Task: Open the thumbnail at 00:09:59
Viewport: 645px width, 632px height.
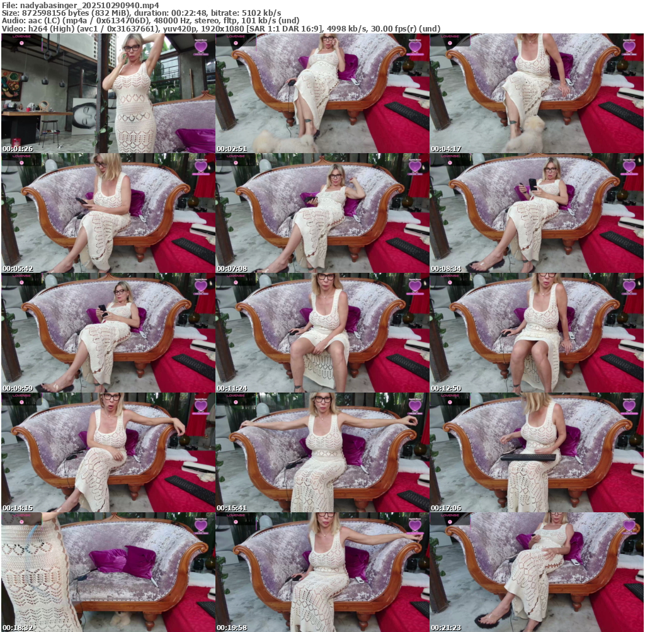Action: 108,333
